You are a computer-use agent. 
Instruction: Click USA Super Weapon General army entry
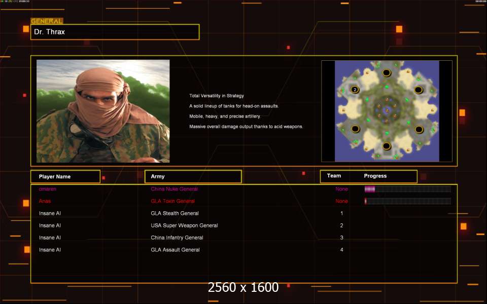(x=185, y=225)
